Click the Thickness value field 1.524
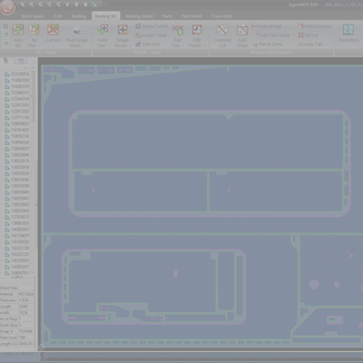The width and height of the screenshot is (363, 363). click(25, 300)
